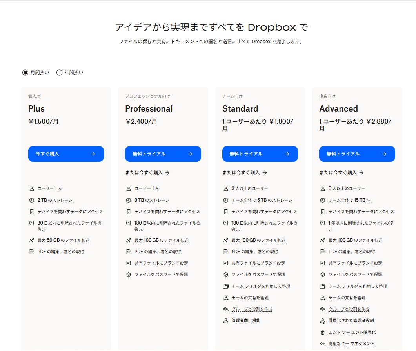Click storage icon beside チーム全体で 15 TB～

(323, 200)
